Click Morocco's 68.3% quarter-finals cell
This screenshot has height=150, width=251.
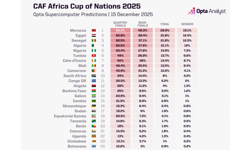(x=120, y=31)
